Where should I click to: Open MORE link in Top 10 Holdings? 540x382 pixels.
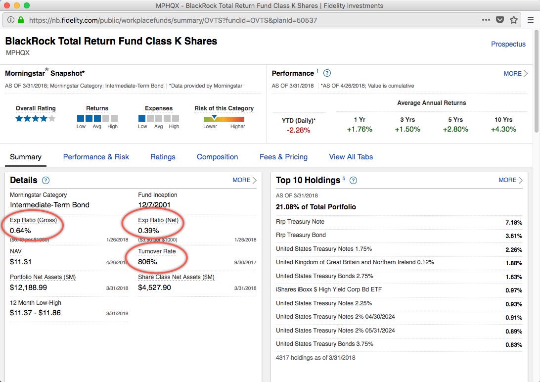(x=510, y=180)
